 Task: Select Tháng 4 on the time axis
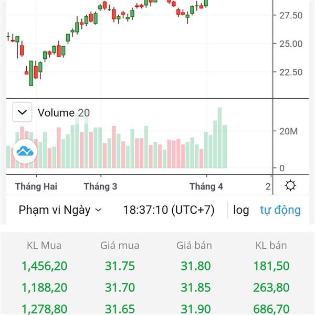pyautogui.click(x=206, y=186)
